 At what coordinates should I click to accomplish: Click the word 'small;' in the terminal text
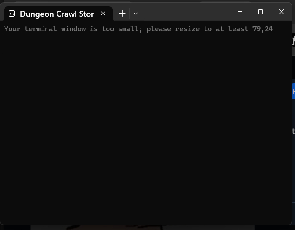tap(130, 29)
